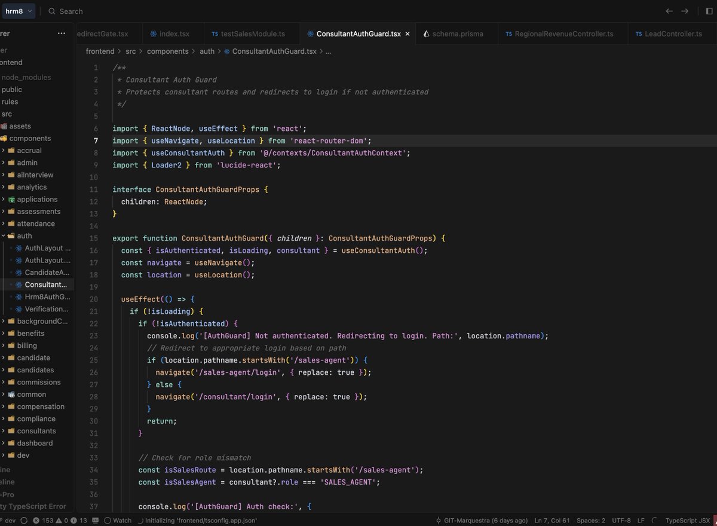This screenshot has width=717, height=526.
Task: Click the components breadcrumb segment
Action: tap(168, 51)
